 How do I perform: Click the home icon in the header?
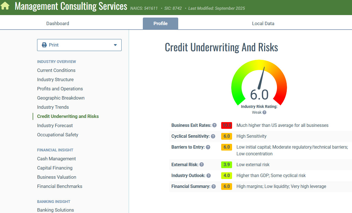tap(5, 6)
